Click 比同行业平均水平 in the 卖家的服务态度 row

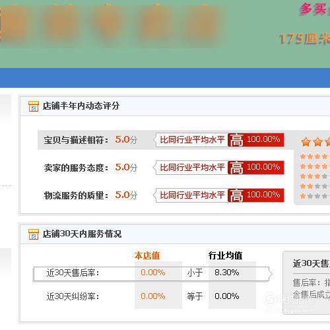pyautogui.click(x=192, y=168)
